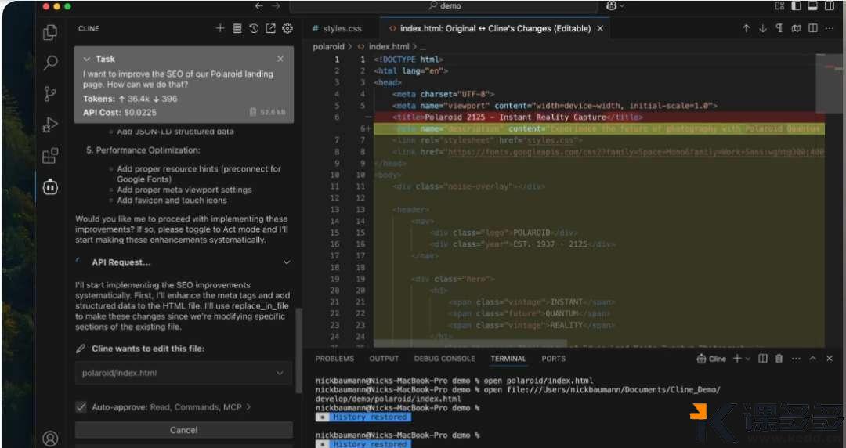Open Cline settings gear icon
The width and height of the screenshot is (846, 448).
[287, 28]
